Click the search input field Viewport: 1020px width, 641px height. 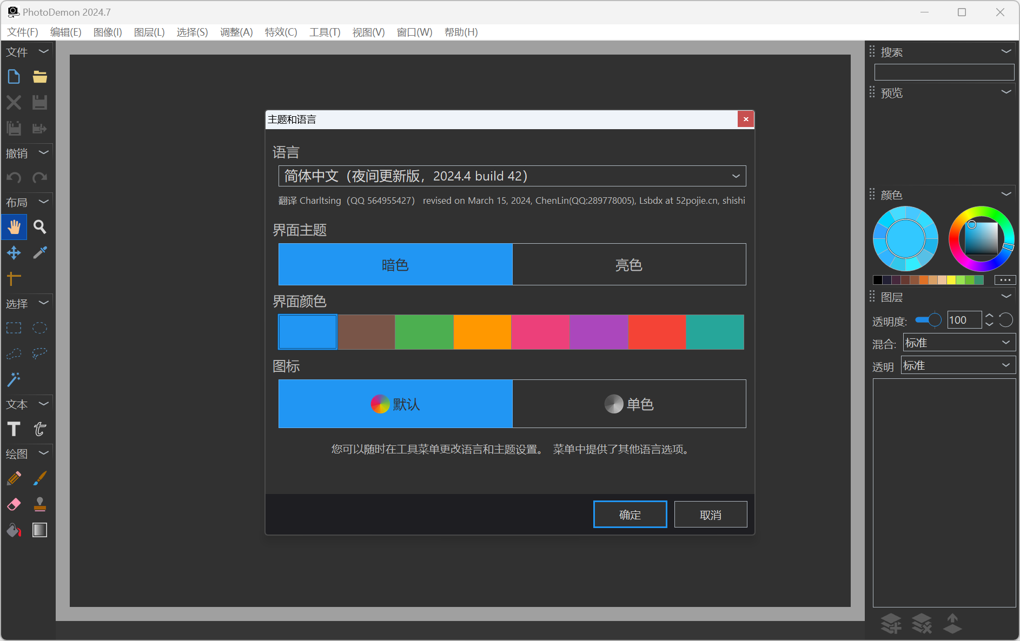[x=944, y=72]
